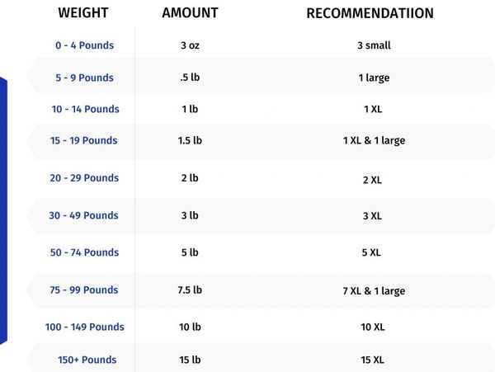The height and width of the screenshot is (372, 495).
Task: Select the 30 - 49 Pounds weight entry
Action: click(83, 215)
